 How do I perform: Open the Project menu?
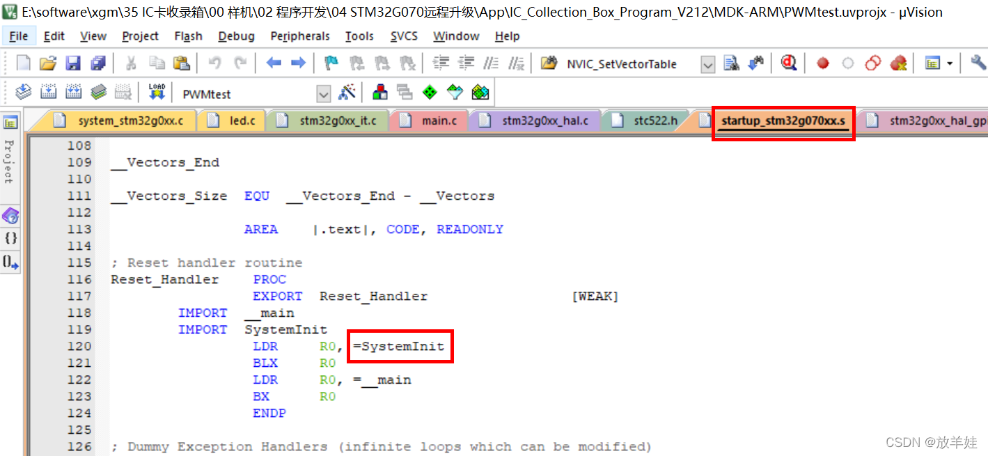[141, 36]
